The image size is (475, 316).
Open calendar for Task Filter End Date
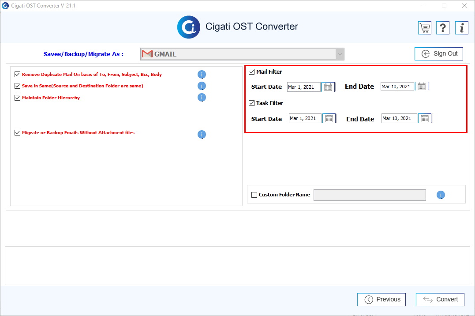click(425, 119)
